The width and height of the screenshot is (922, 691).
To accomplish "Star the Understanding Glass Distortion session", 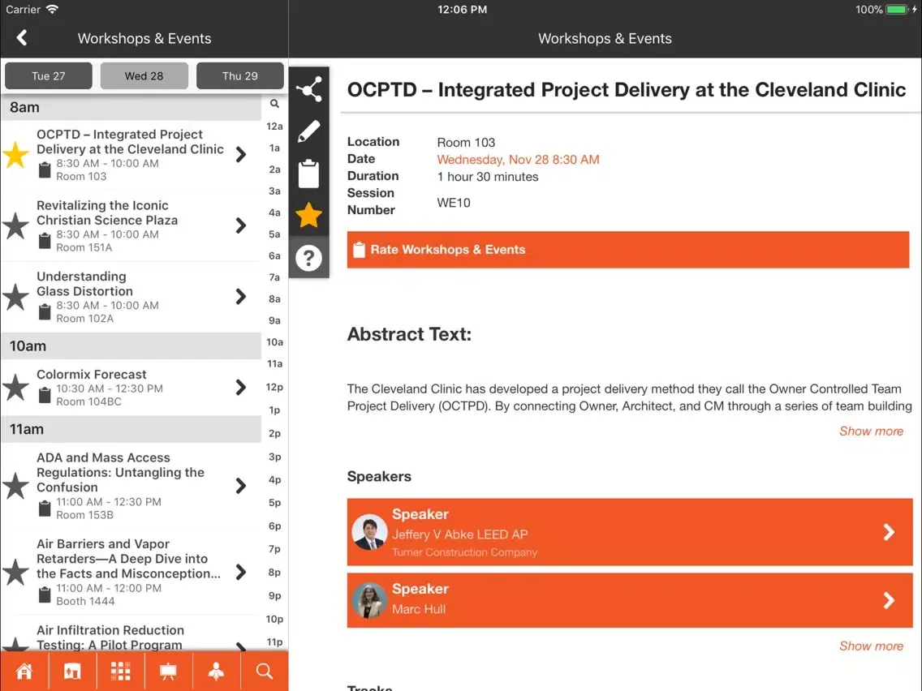I will point(16,298).
